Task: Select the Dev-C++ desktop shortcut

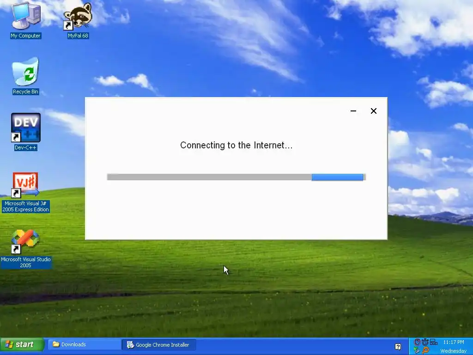Action: [x=26, y=132]
